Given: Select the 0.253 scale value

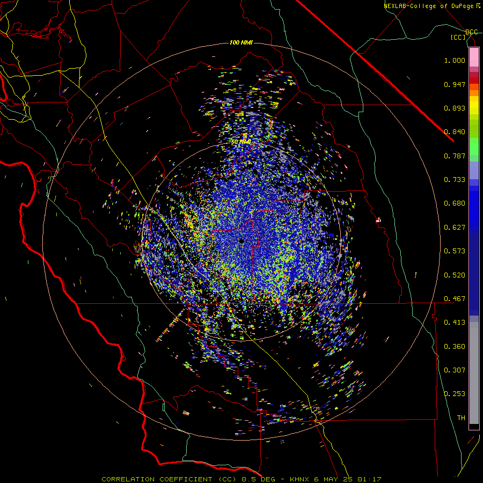Looking at the screenshot, I should coord(455,394).
